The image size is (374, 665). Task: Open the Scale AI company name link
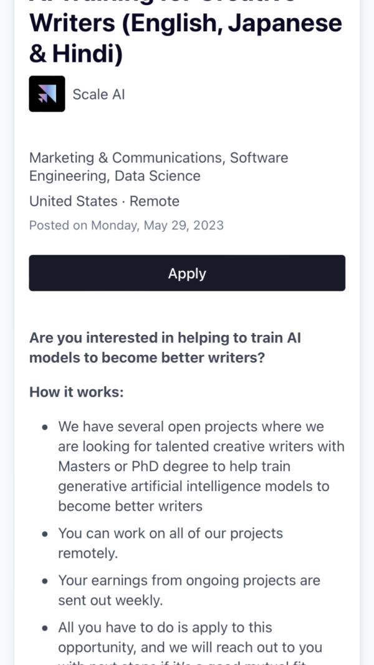point(98,94)
